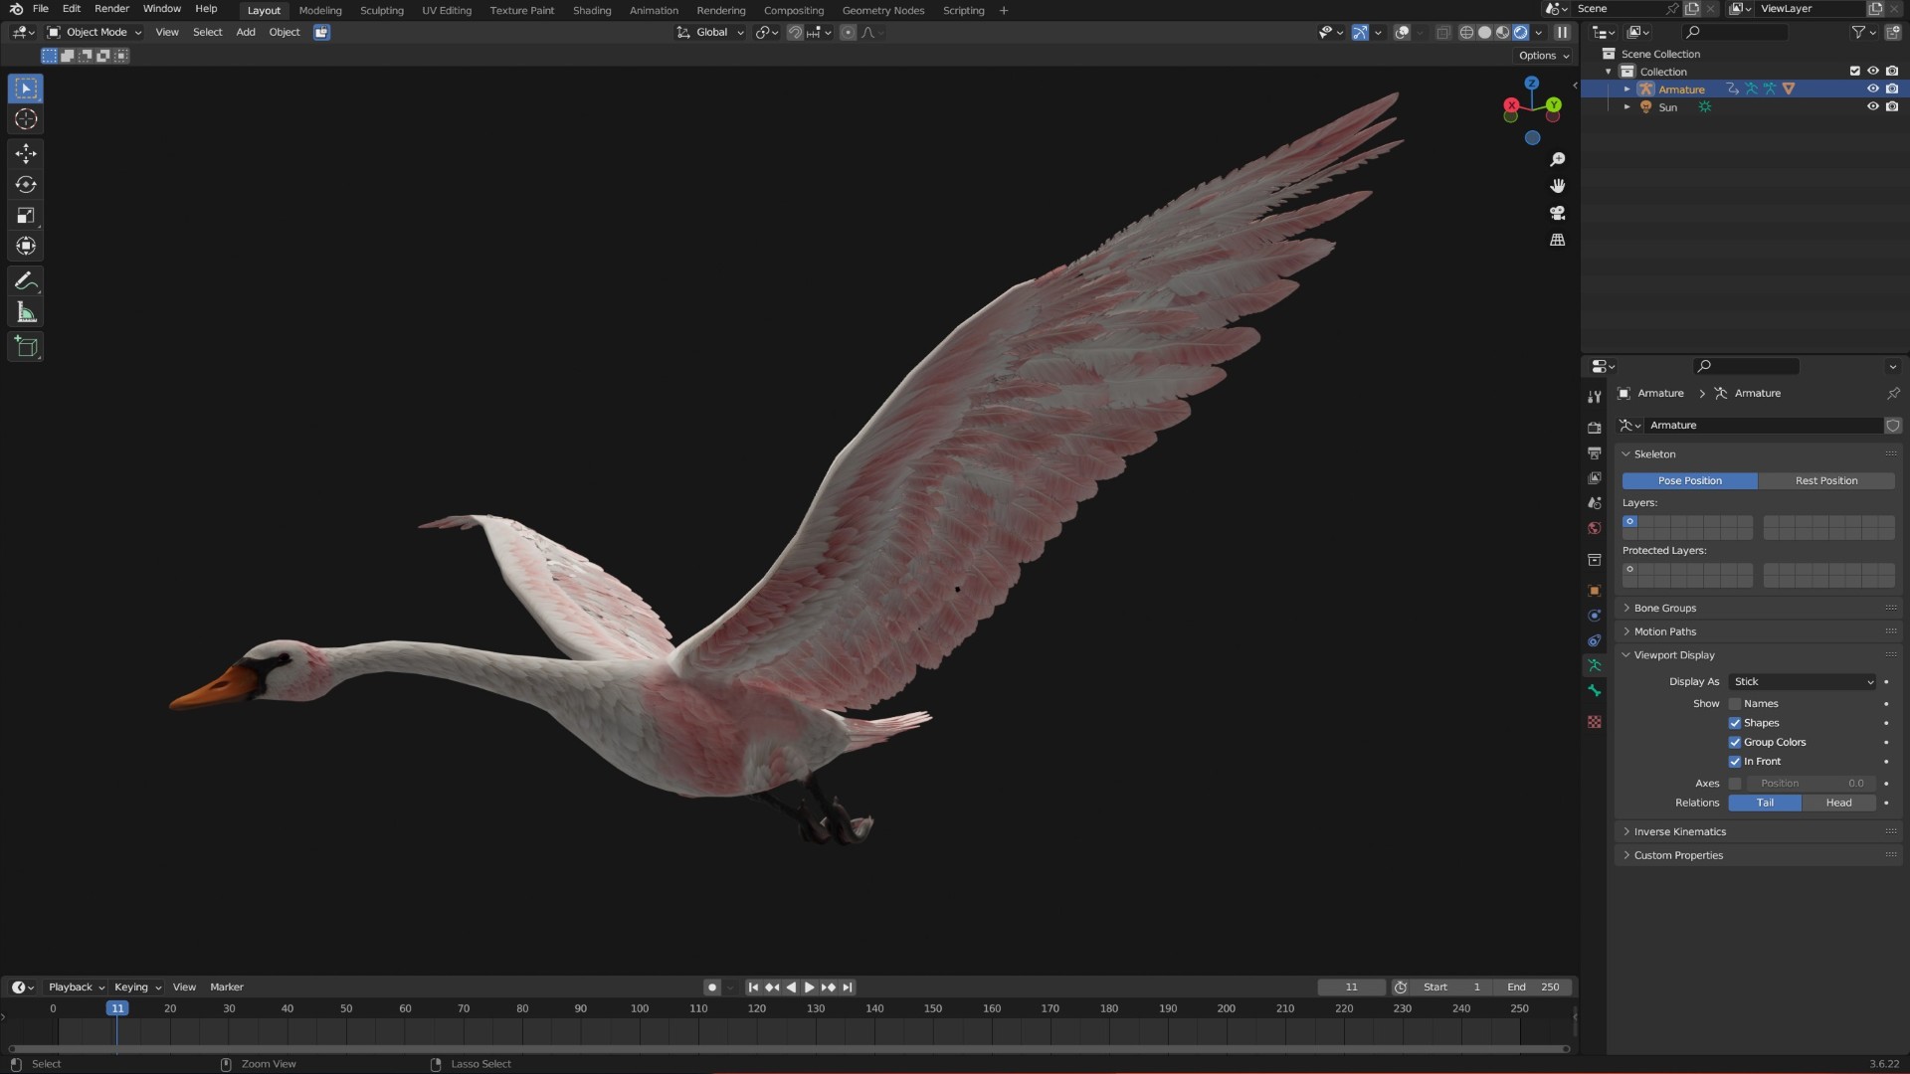
Task: Click the pan view hand icon
Action: pos(1558,186)
